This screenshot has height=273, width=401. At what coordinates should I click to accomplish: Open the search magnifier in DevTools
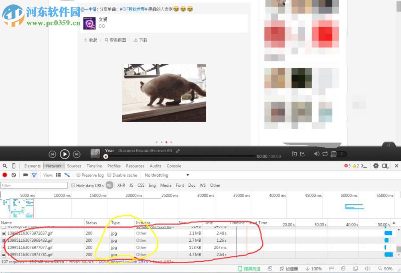click(x=5, y=165)
